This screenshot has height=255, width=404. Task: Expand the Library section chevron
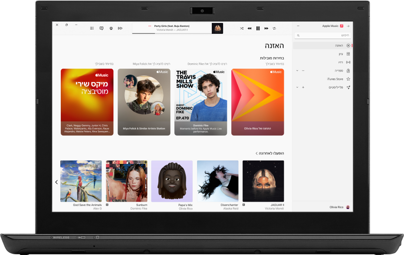click(x=298, y=70)
